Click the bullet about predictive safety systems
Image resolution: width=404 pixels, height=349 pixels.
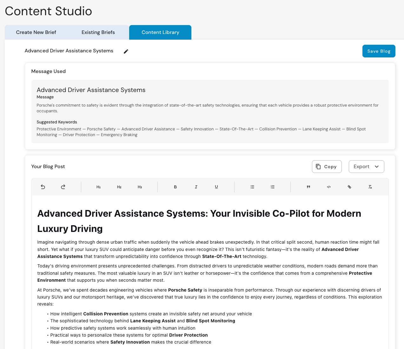coord(123,328)
